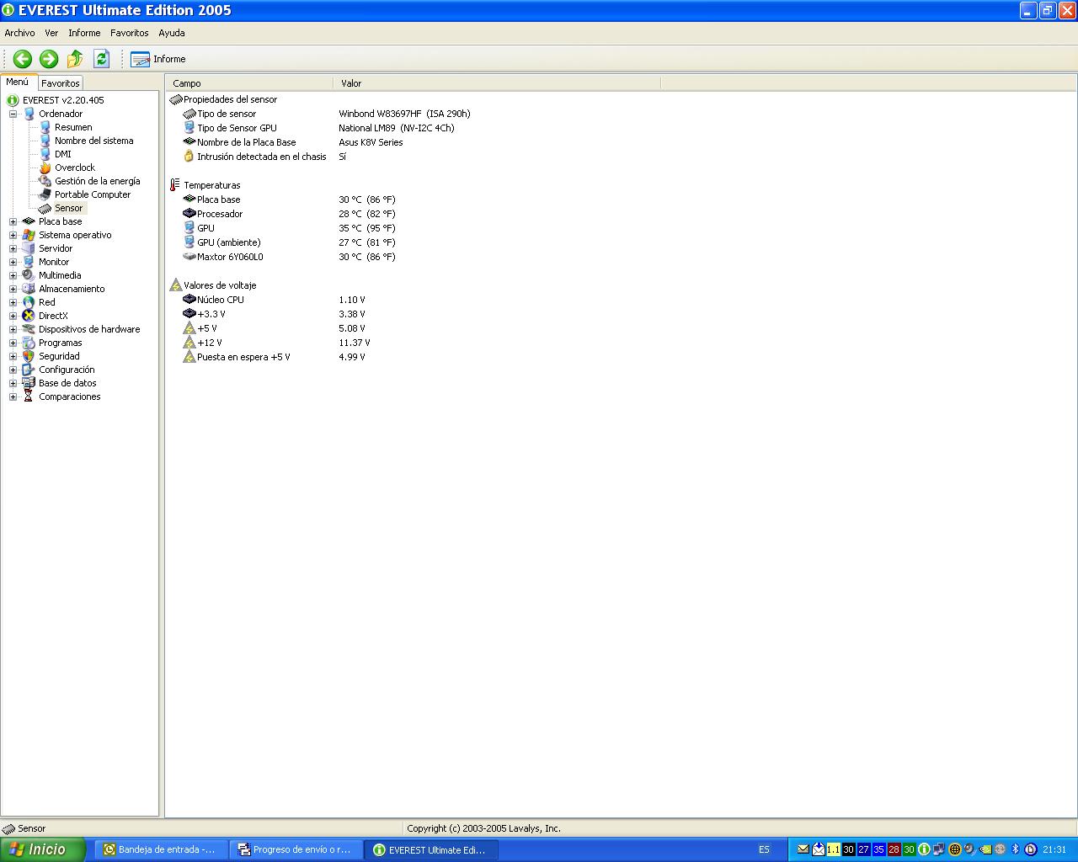Switch to Bandeja de entrada taskbar window

(x=160, y=849)
